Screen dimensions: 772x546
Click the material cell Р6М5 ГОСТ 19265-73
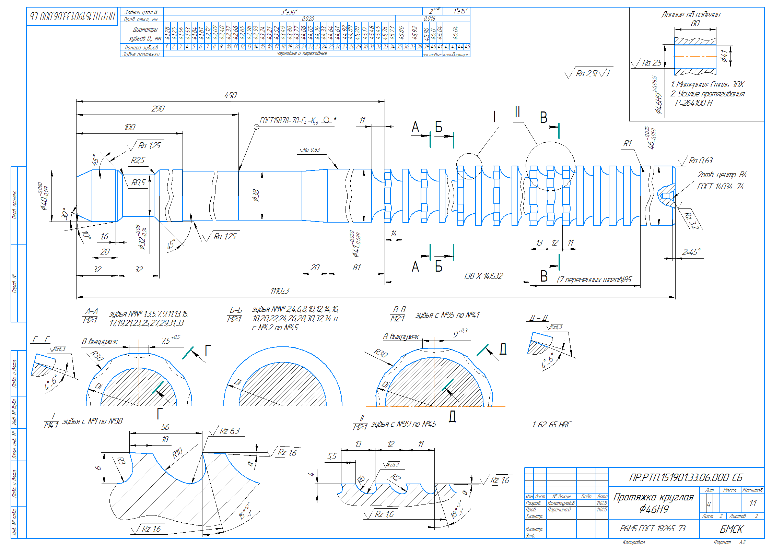click(653, 529)
